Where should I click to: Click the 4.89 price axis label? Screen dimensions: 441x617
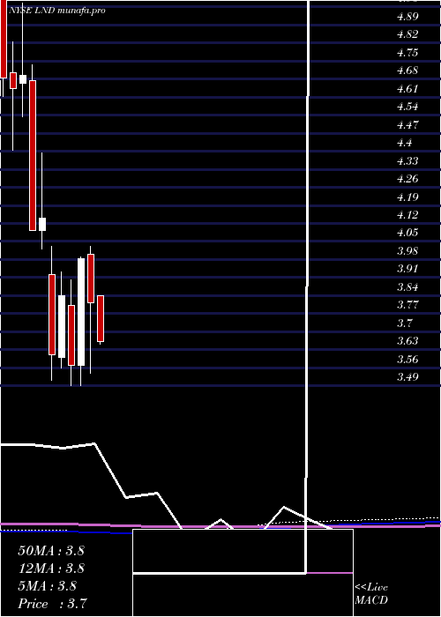407,17
